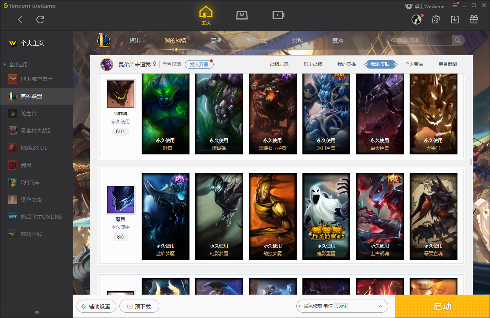
Task: Open the 直播 tab
Action: [216, 40]
